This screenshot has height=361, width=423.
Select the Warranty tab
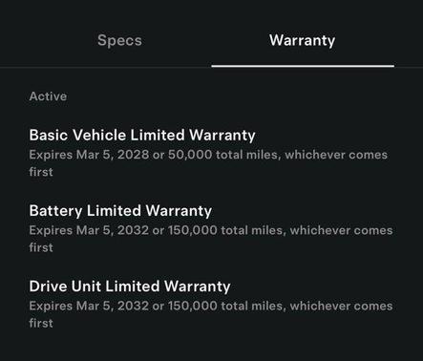302,40
